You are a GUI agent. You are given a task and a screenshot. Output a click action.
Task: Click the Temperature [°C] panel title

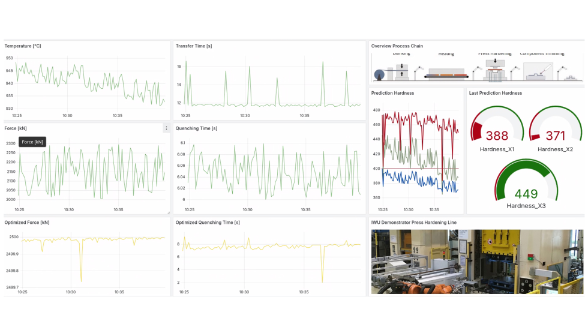click(23, 46)
